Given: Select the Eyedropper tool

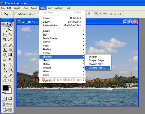Looking at the screenshot, I should [10, 76].
